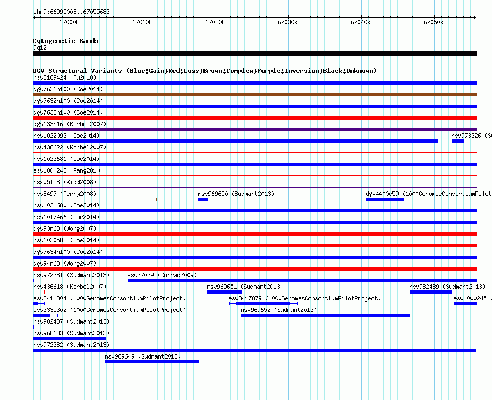This screenshot has height=400, width=492.
Task: Click the nsv973326 variant label
Action: 472,136
